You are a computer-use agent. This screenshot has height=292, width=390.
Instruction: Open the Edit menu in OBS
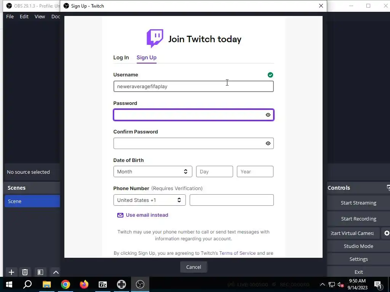[24, 16]
